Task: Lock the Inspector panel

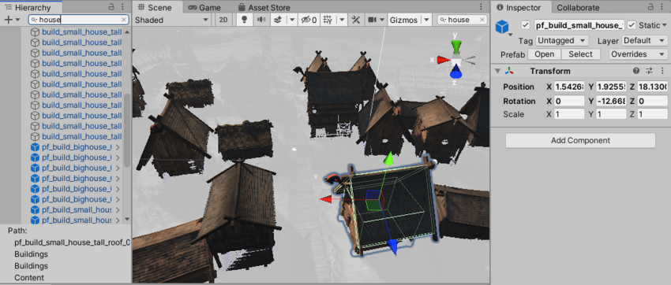Action: [x=650, y=7]
